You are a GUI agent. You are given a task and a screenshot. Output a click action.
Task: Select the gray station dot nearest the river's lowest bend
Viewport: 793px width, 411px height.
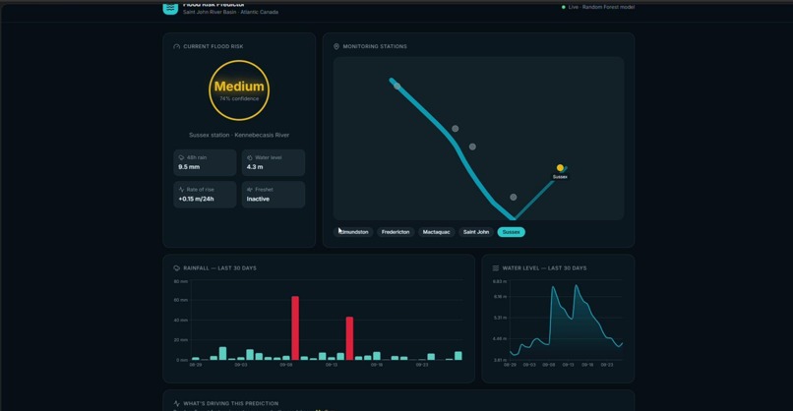[514, 198]
